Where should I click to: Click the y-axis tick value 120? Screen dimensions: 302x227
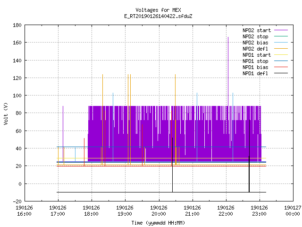[17, 78]
